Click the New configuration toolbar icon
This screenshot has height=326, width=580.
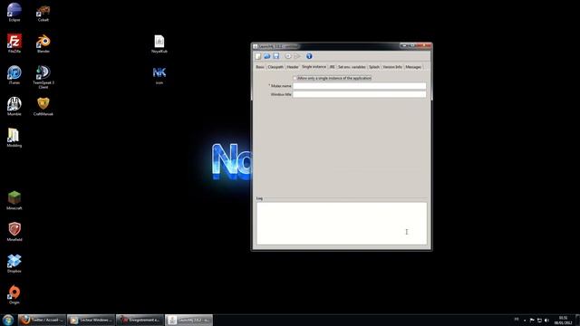(x=257, y=56)
